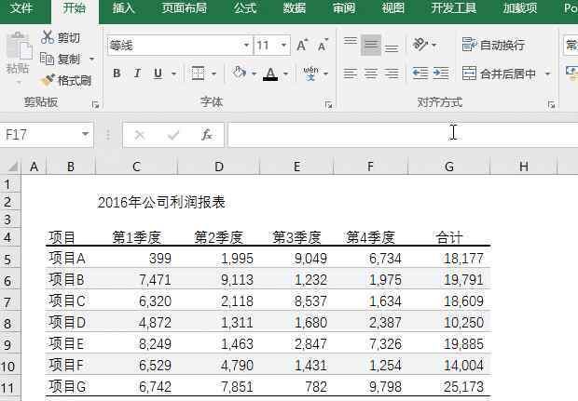Click the decrease indent icon
This screenshot has width=578, height=401.
pos(420,74)
